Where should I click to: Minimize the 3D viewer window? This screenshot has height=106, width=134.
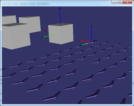(114, 2)
